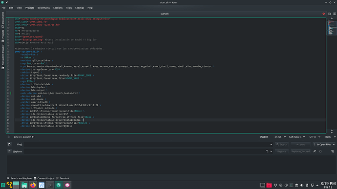Close the start.sh tab with red button
This screenshot has height=189, width=337.
click(x=323, y=14)
